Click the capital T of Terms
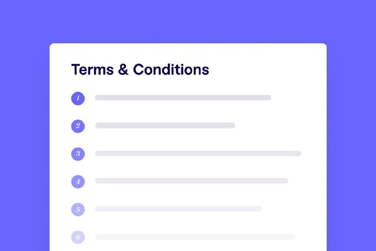Image resolution: width=376 pixels, height=251 pixels. tap(76, 69)
